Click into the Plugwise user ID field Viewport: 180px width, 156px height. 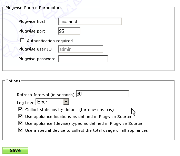pos(81,49)
